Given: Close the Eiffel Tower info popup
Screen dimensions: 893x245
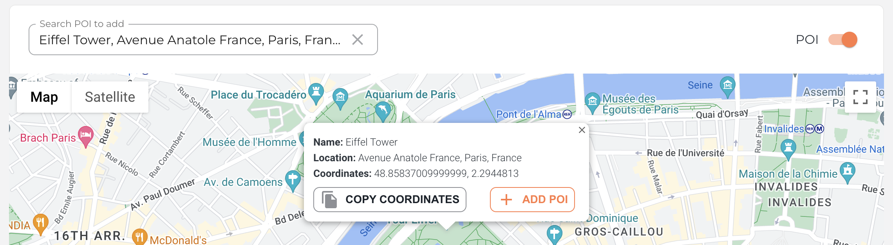Looking at the screenshot, I should pos(582,130).
